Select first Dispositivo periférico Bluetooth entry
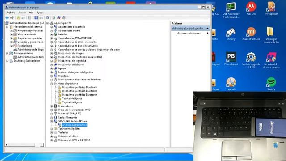Viewport: 286px width, 161px height. pos(80,87)
